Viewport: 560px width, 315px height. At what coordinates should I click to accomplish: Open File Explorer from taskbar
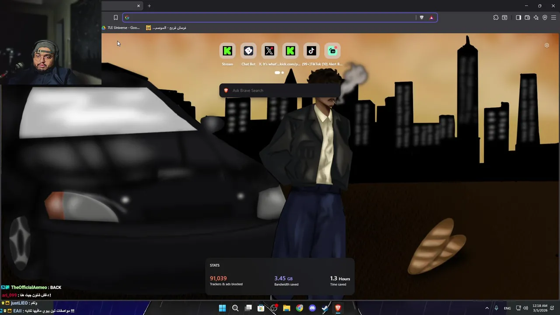(x=287, y=308)
